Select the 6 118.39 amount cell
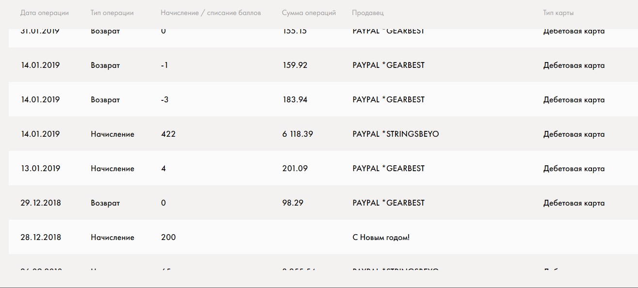The height and width of the screenshot is (288, 638). pos(298,134)
